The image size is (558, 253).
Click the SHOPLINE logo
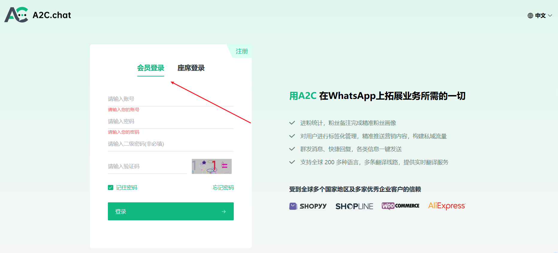point(354,206)
